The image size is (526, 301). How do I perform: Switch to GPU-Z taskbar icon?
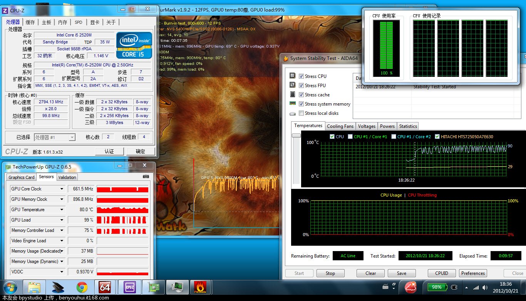(153, 287)
